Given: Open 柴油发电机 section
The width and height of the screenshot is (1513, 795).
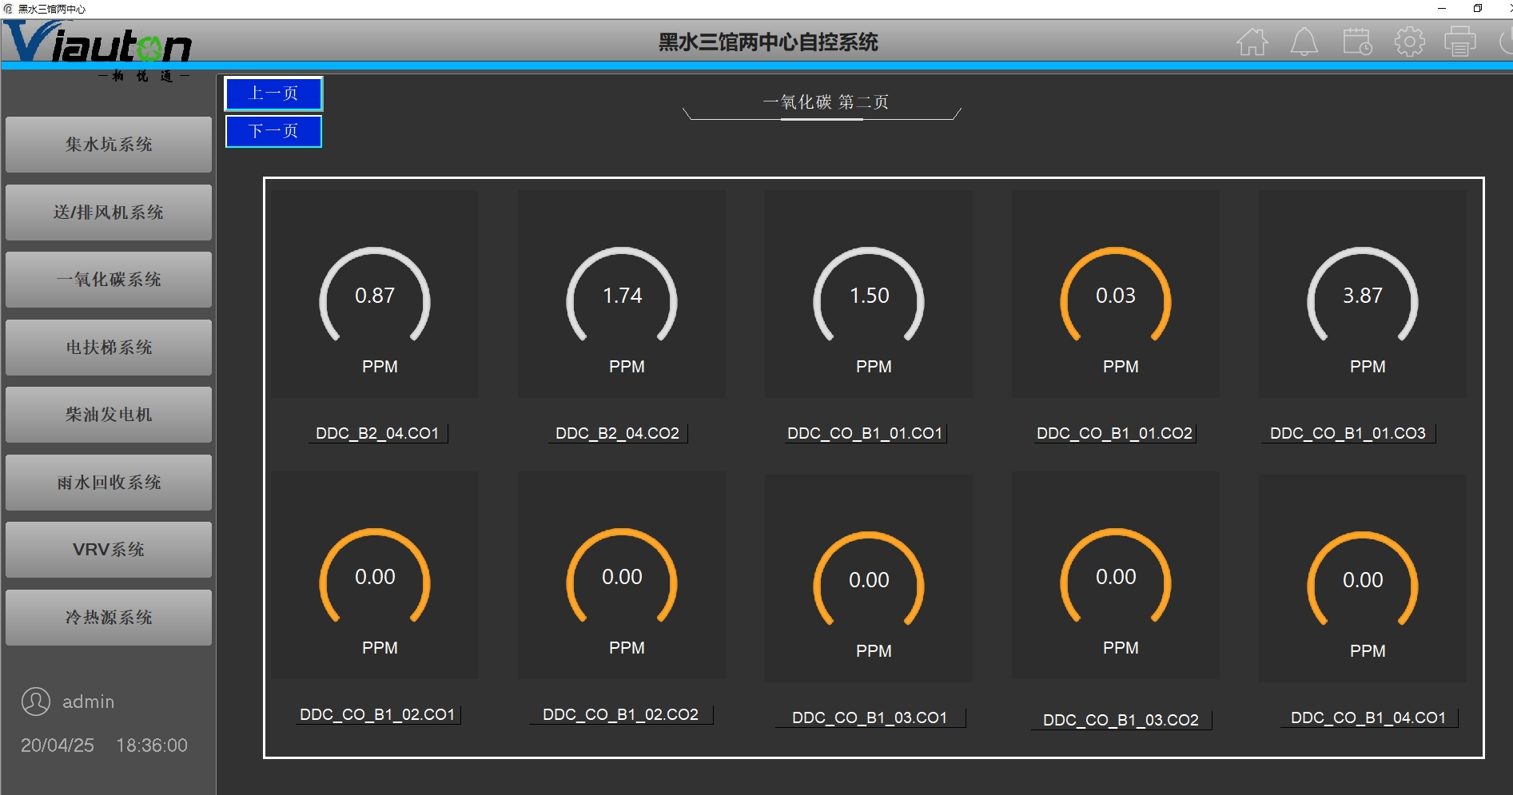Looking at the screenshot, I should point(109,415).
